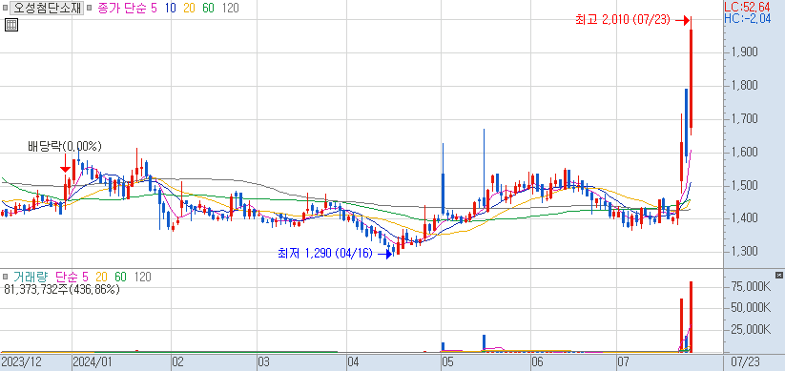
Task: Click the 07 month axis label
Action: [622, 361]
